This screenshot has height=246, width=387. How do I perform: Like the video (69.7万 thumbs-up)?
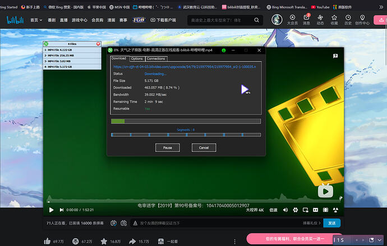tap(47, 241)
